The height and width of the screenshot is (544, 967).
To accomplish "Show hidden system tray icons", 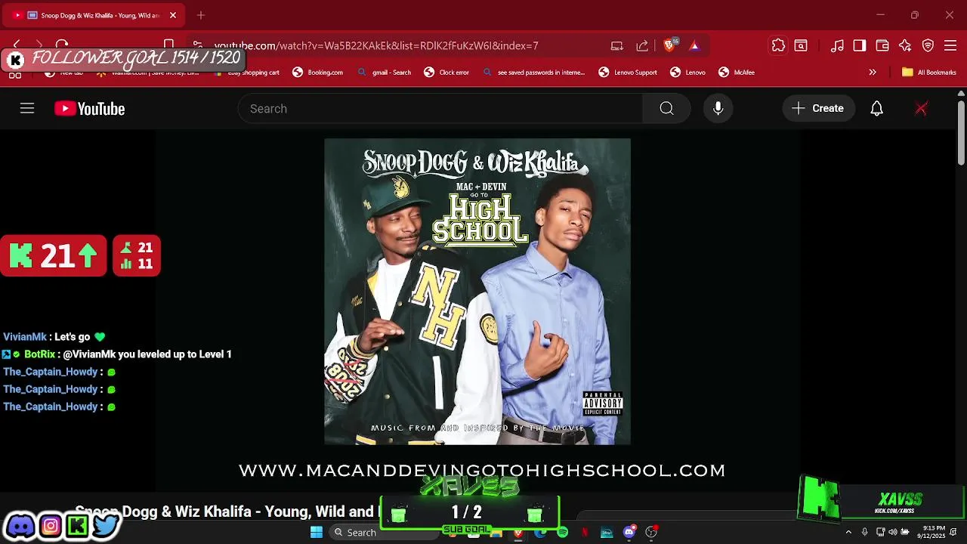I will (848, 533).
